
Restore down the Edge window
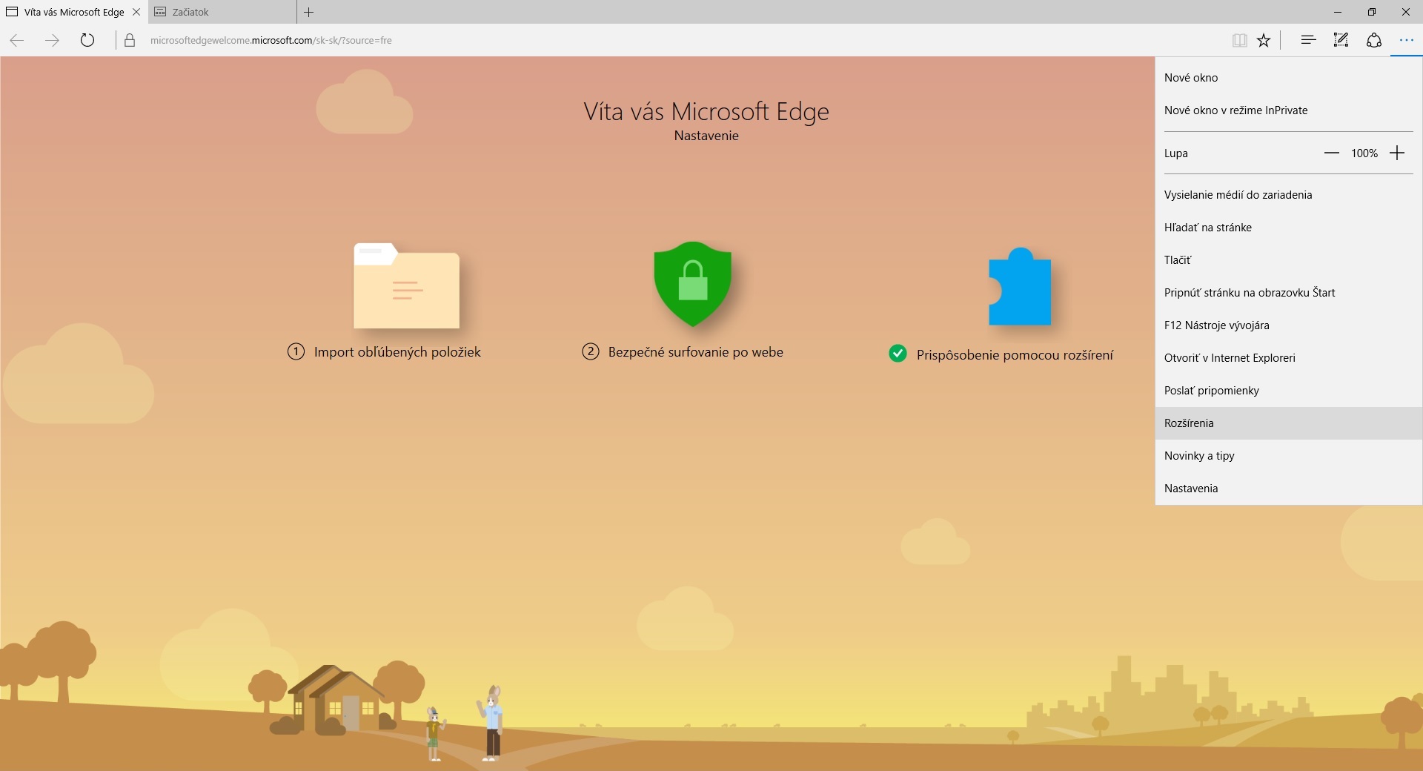pos(1372,12)
